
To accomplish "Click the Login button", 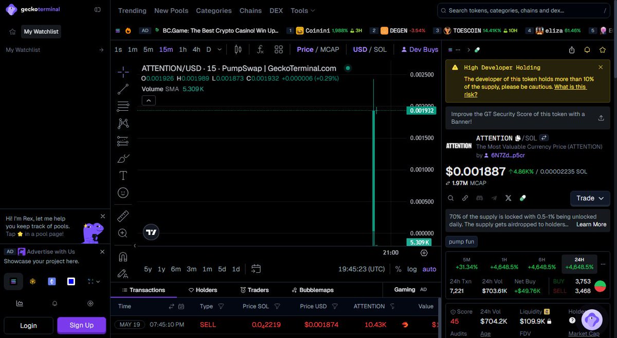I will (28, 325).
